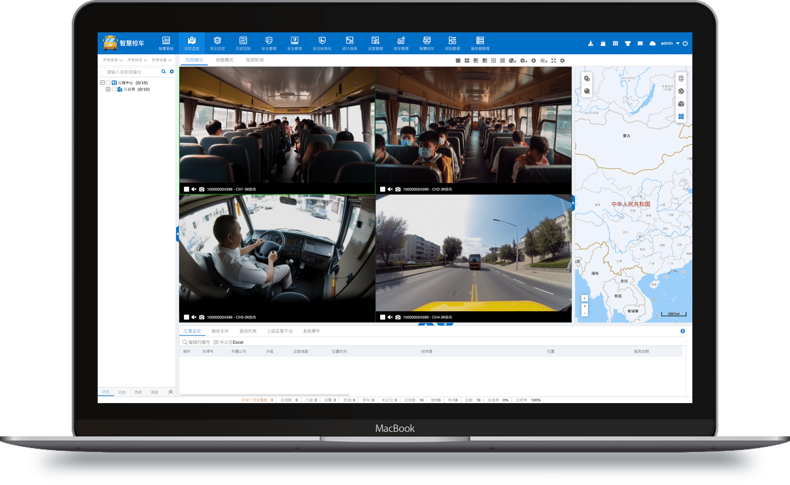This screenshot has width=790, height=485.
Task: Click the alarm siren icon in header
Action: (603, 43)
